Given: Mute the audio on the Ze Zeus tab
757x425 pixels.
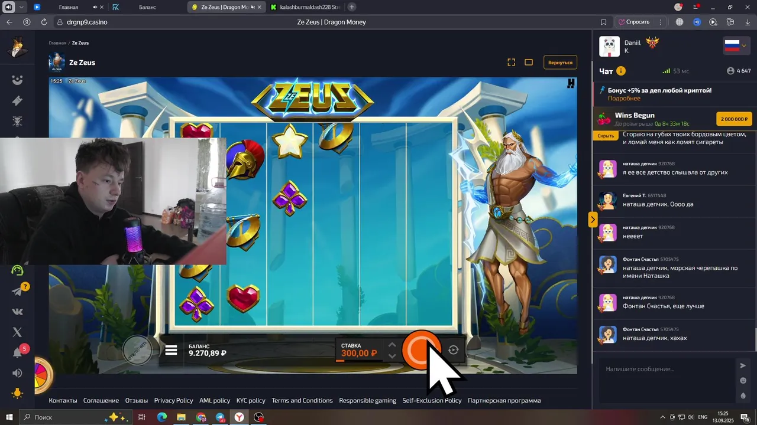Looking at the screenshot, I should point(253,7).
